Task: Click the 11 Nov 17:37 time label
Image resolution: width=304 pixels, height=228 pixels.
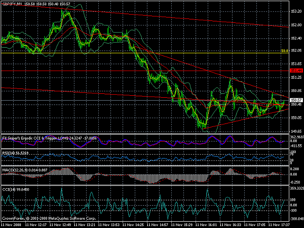Action: [x=279, y=225]
